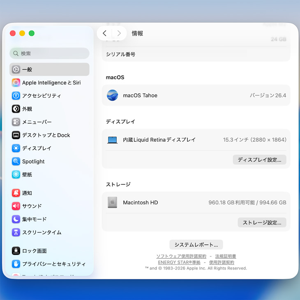Go back with the left chevron button
300x300 pixels.
104,33
